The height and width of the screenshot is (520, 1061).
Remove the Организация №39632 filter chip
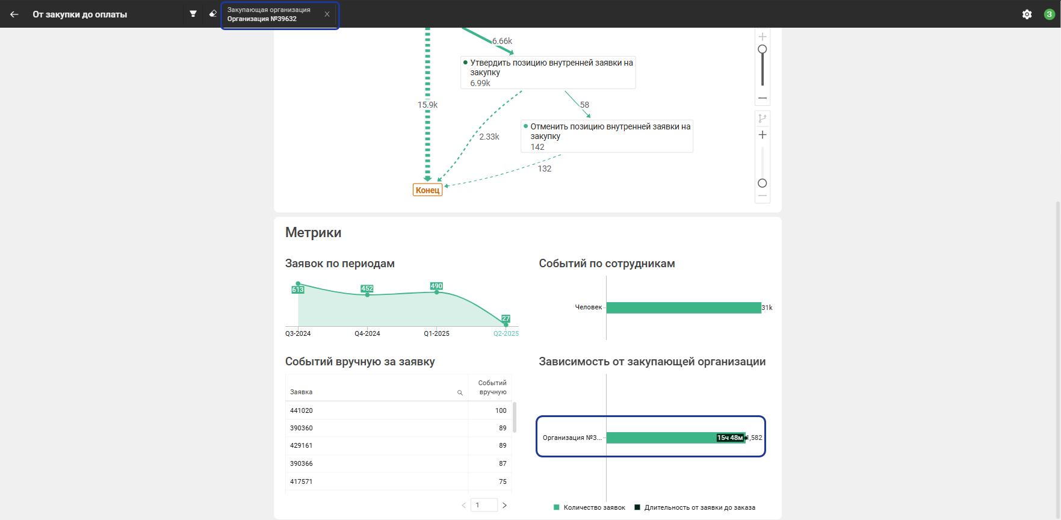pos(327,14)
